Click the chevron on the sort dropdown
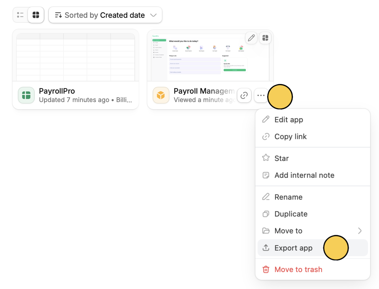This screenshot has height=289, width=379. (153, 15)
